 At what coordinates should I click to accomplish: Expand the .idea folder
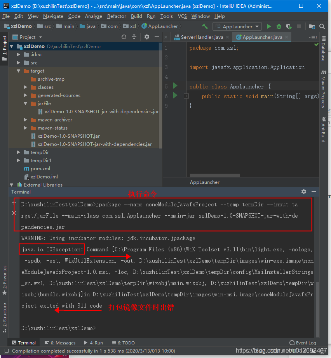pos(19,55)
